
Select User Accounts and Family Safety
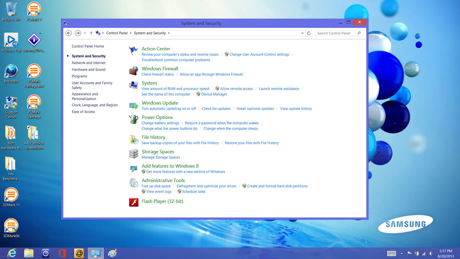(92, 85)
